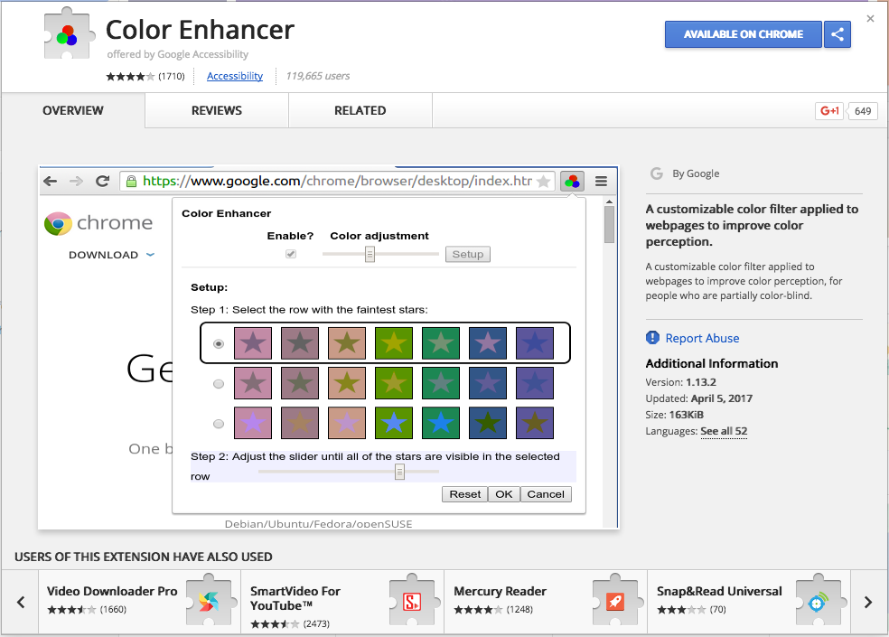The image size is (889, 637).
Task: Click the Video Downloader Pro extension icon
Action: click(x=211, y=602)
